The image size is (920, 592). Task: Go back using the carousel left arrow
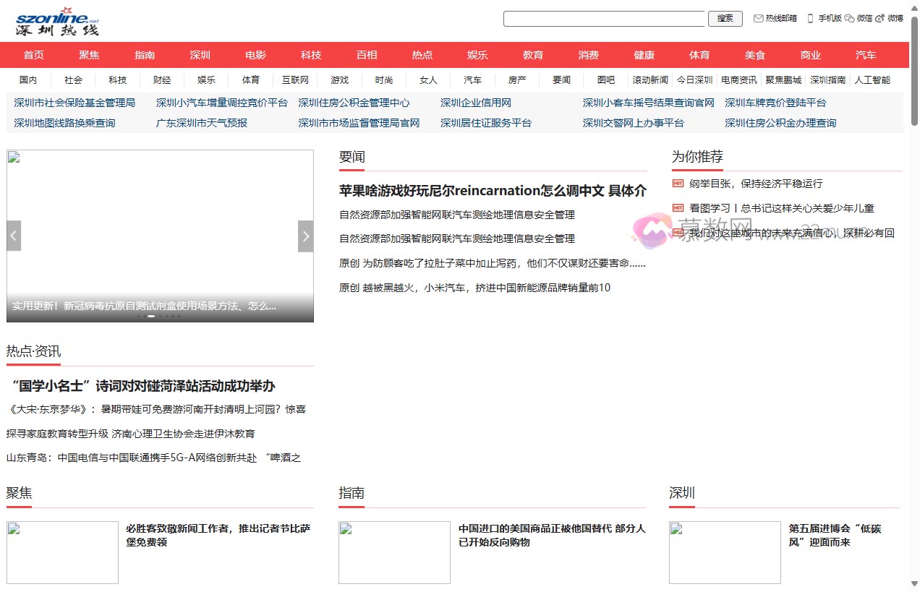13,236
